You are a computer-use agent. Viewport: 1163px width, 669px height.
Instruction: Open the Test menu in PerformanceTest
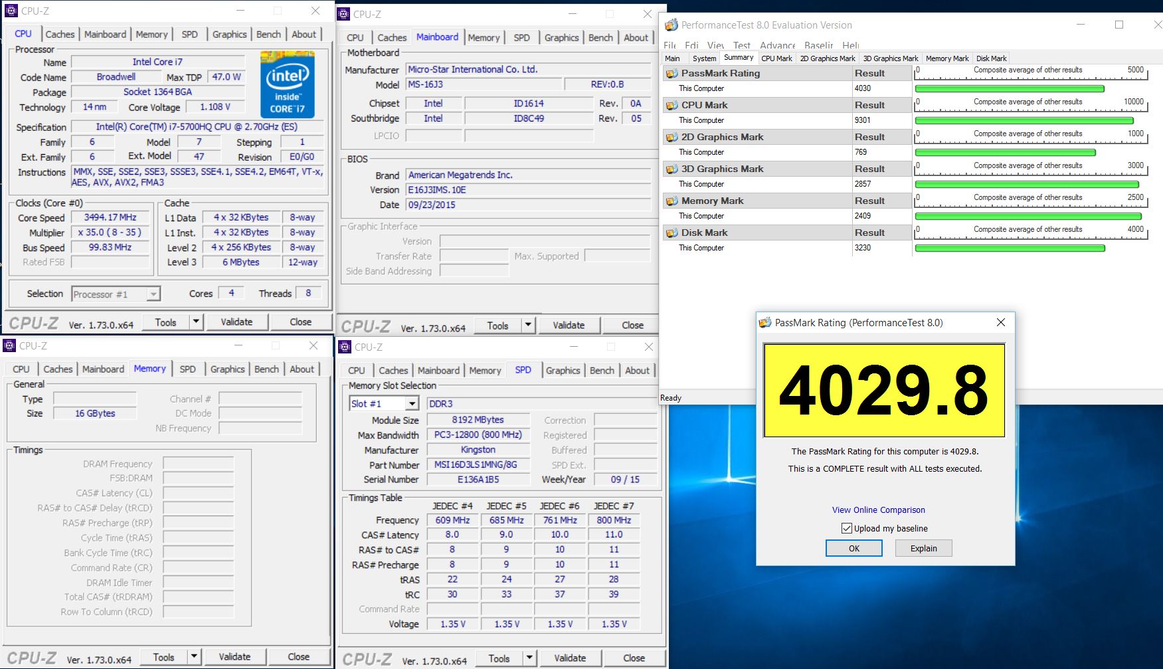click(741, 45)
